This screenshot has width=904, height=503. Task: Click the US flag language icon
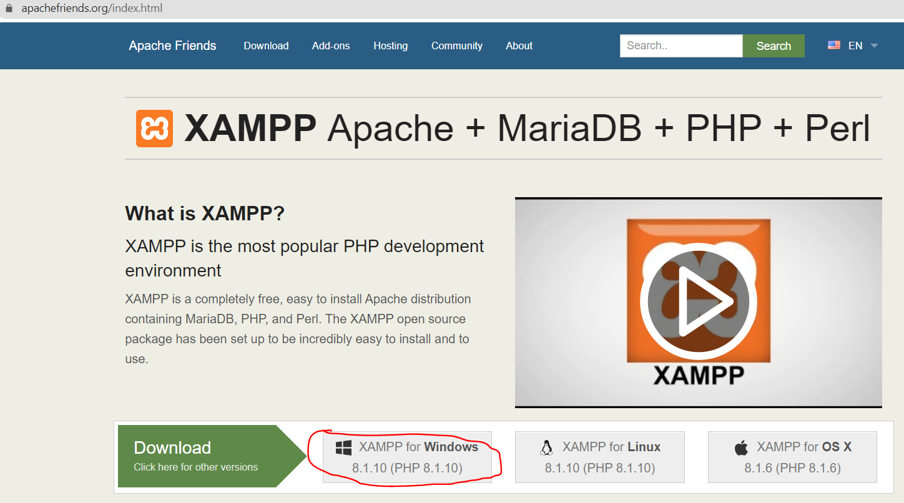pyautogui.click(x=834, y=46)
